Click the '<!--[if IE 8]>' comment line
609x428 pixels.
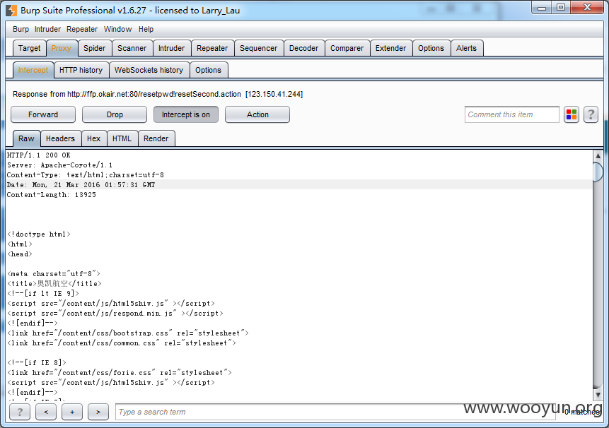[37, 362]
